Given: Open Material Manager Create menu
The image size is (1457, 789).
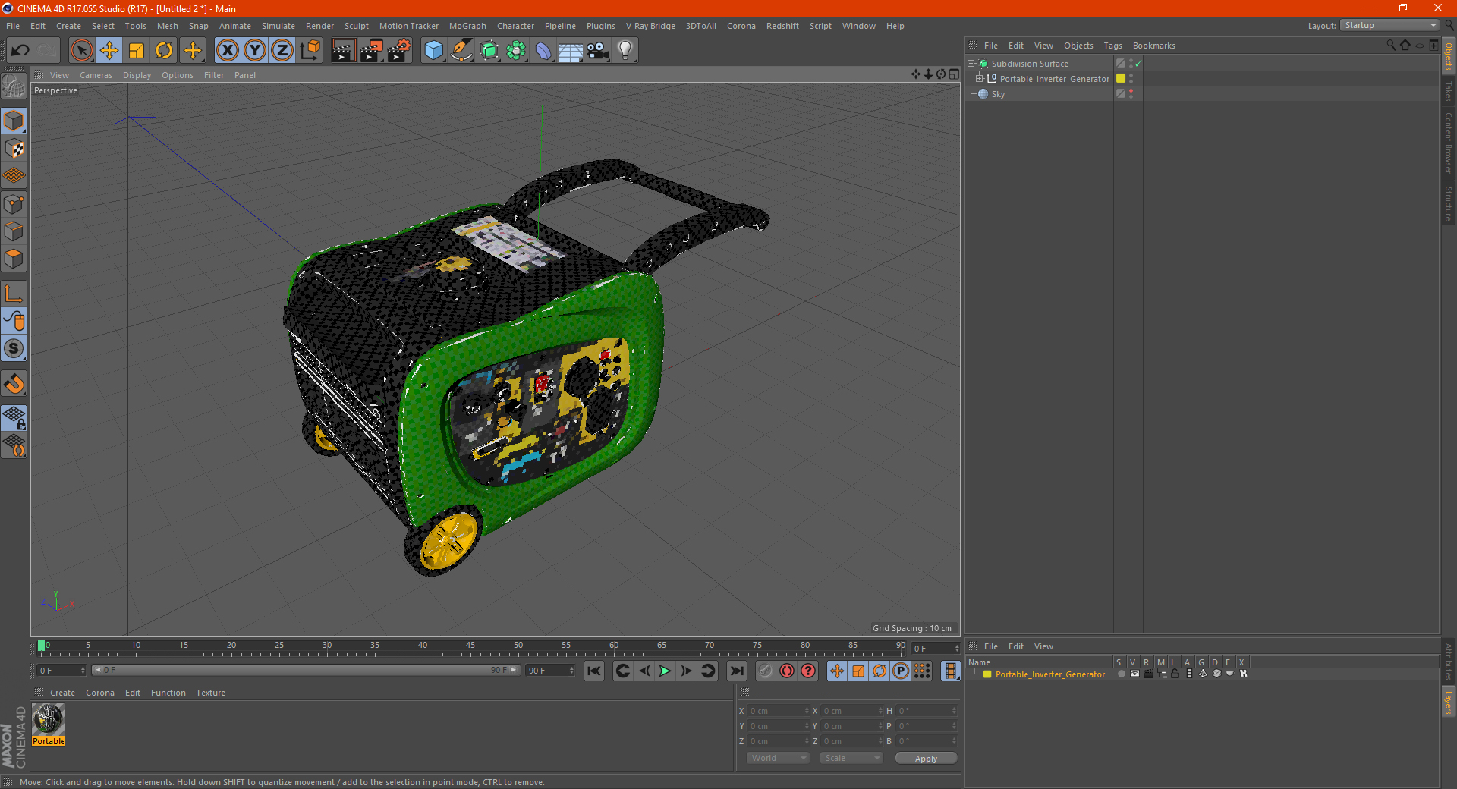Looking at the screenshot, I should click(62, 693).
